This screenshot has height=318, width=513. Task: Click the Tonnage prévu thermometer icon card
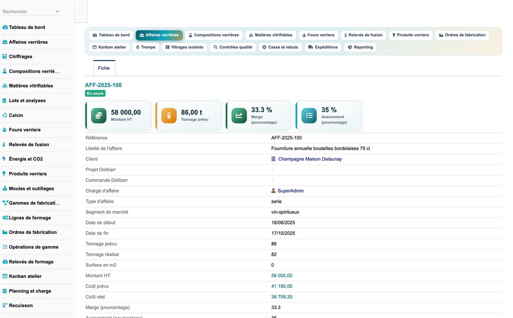point(169,116)
